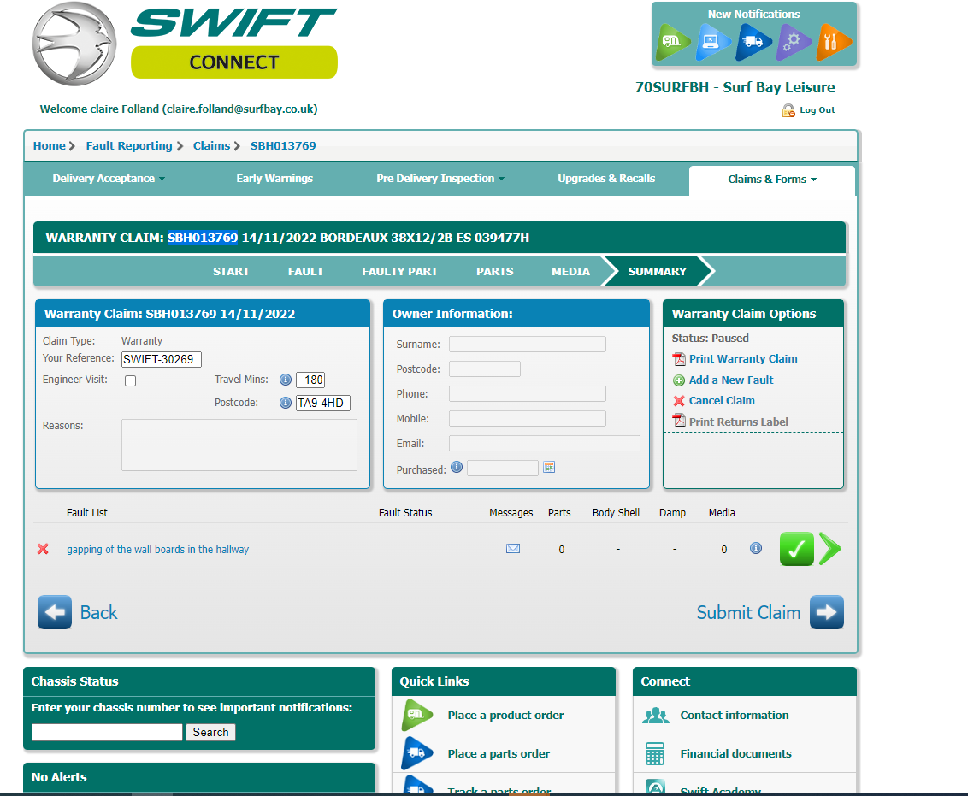
Task: Click the owner Surname field
Action: (528, 345)
